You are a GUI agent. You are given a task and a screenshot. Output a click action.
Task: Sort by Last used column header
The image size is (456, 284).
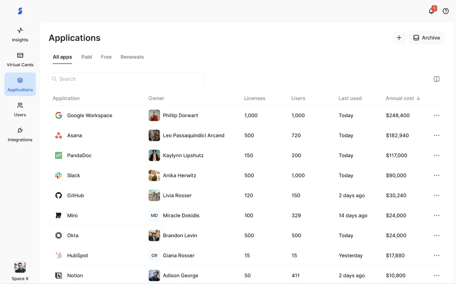[350, 99]
